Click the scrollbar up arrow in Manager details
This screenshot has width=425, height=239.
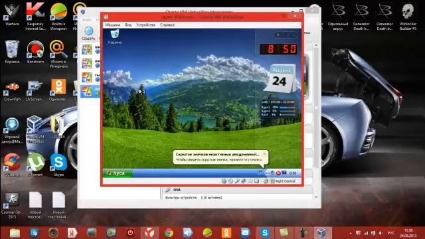point(316,46)
